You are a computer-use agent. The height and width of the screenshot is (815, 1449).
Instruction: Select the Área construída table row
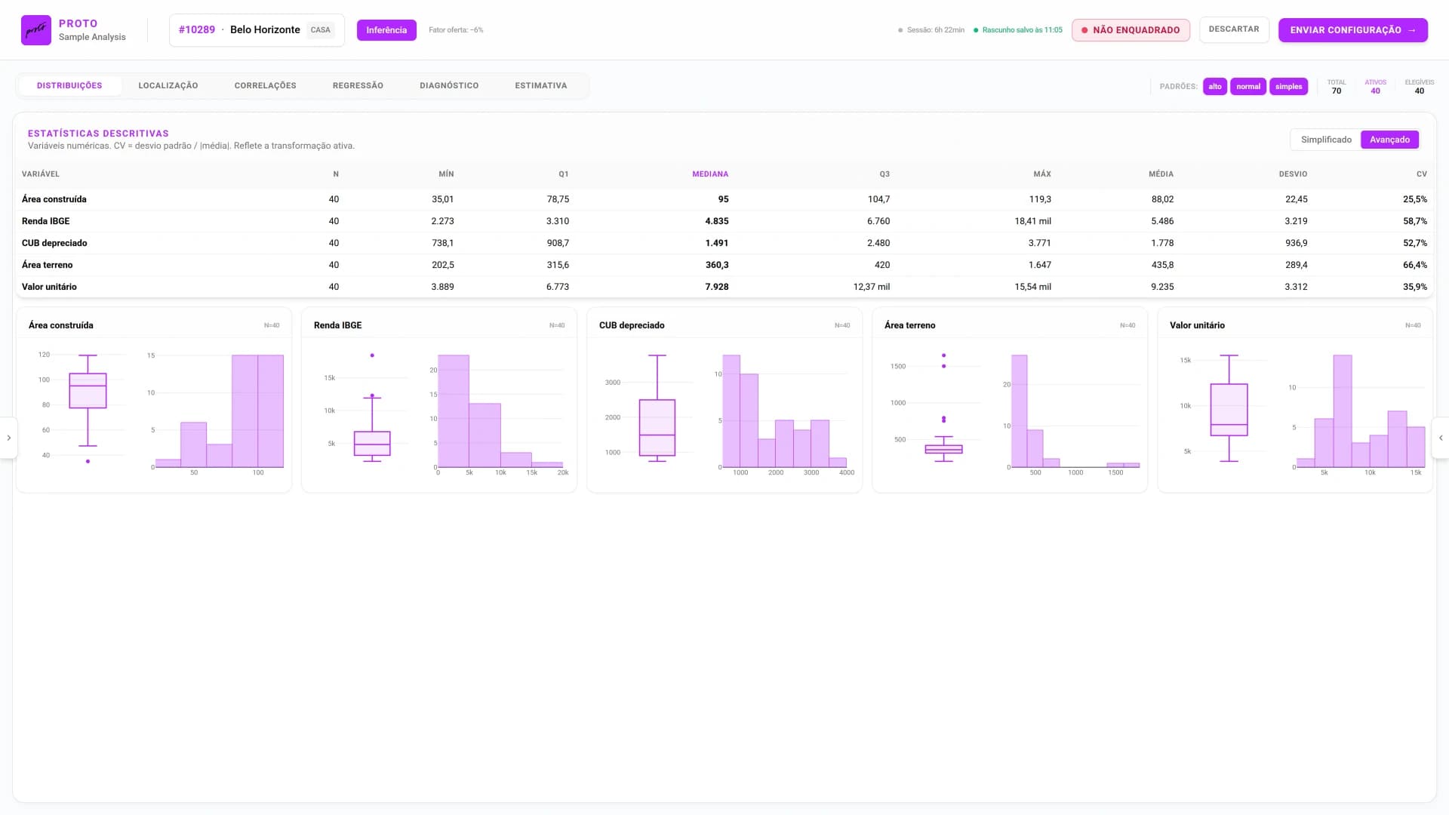724,199
